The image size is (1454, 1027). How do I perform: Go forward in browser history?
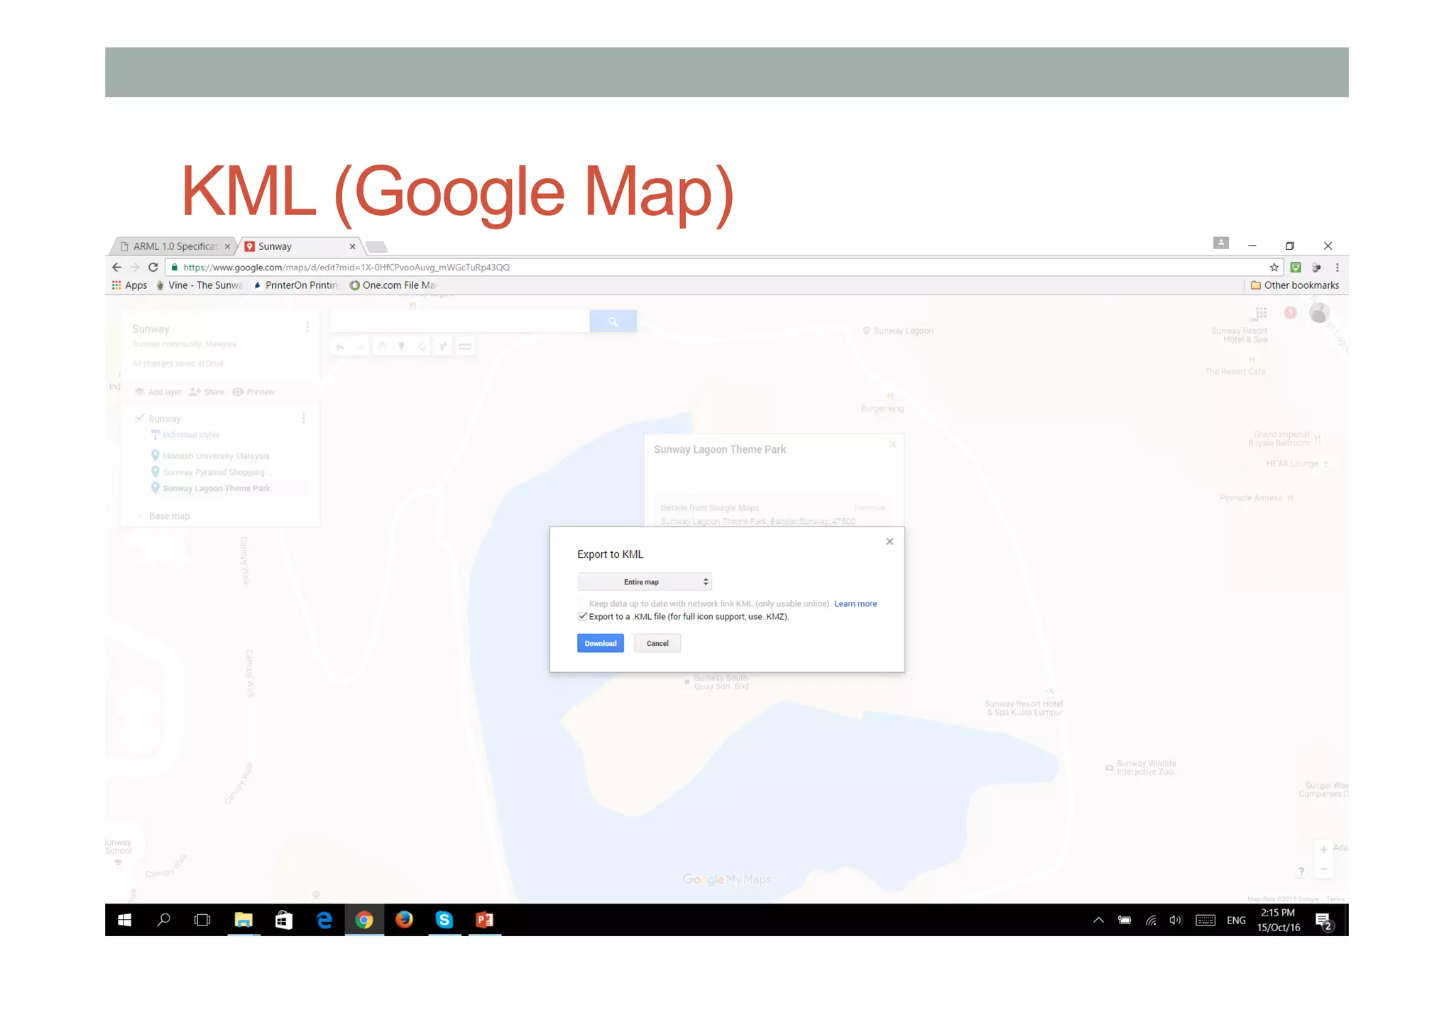135,268
